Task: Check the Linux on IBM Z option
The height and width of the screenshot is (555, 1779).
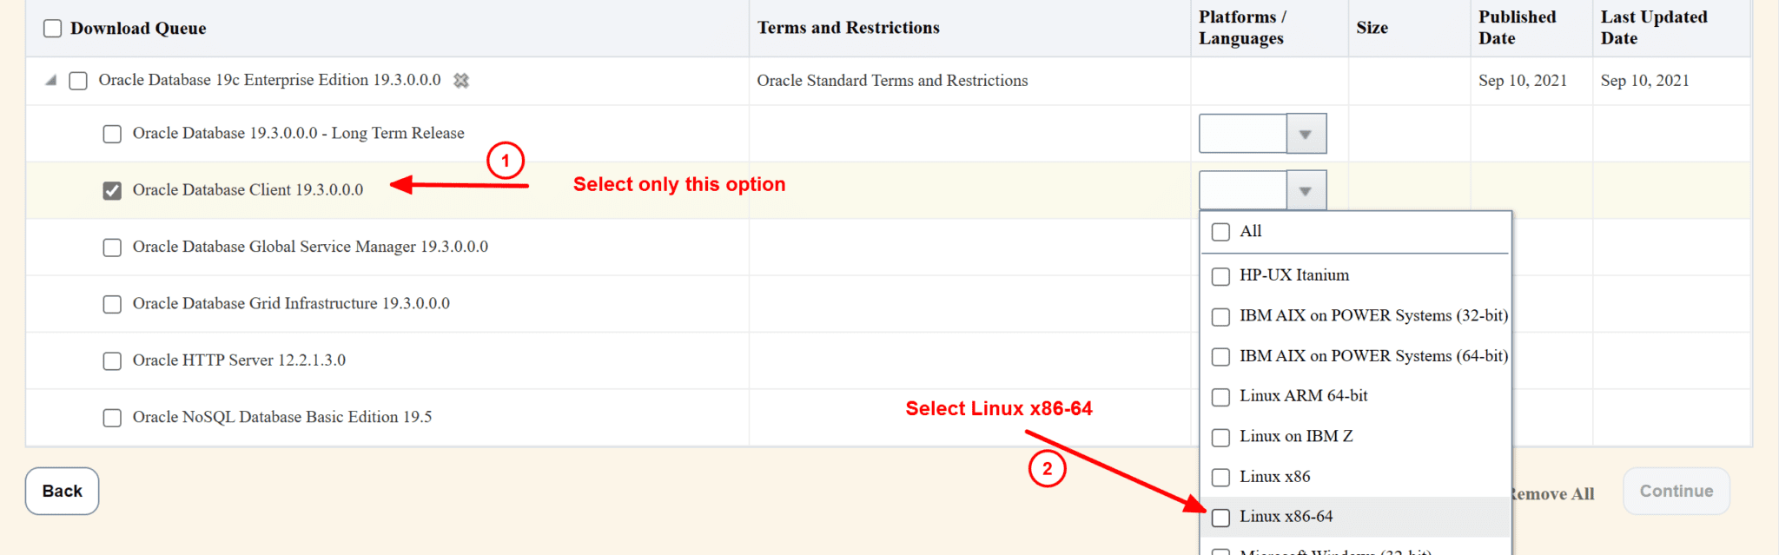Action: [1220, 437]
